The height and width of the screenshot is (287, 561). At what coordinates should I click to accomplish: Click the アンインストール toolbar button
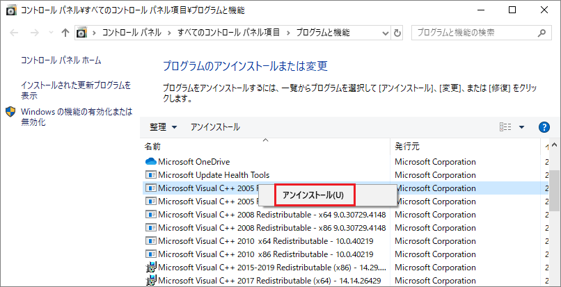(x=215, y=127)
